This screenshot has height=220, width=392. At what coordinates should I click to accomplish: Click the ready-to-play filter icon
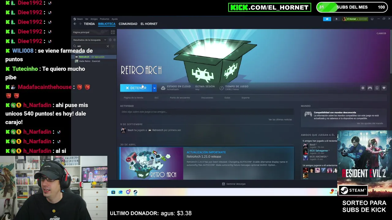click(x=114, y=40)
